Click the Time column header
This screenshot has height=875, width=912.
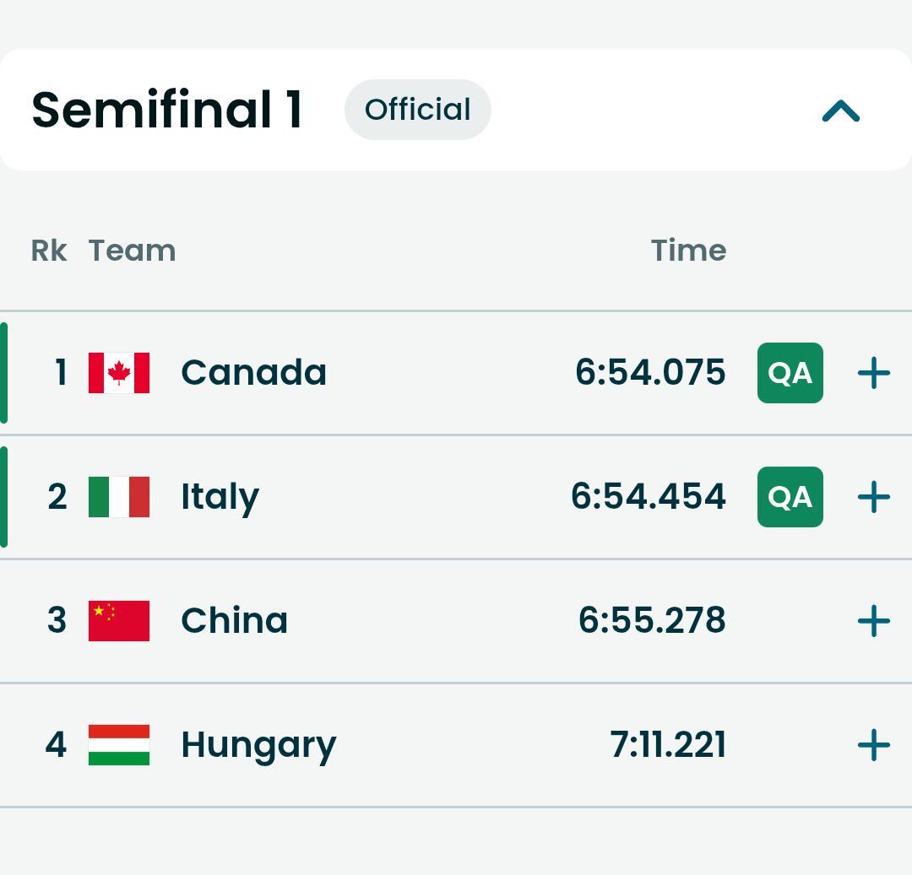(688, 251)
